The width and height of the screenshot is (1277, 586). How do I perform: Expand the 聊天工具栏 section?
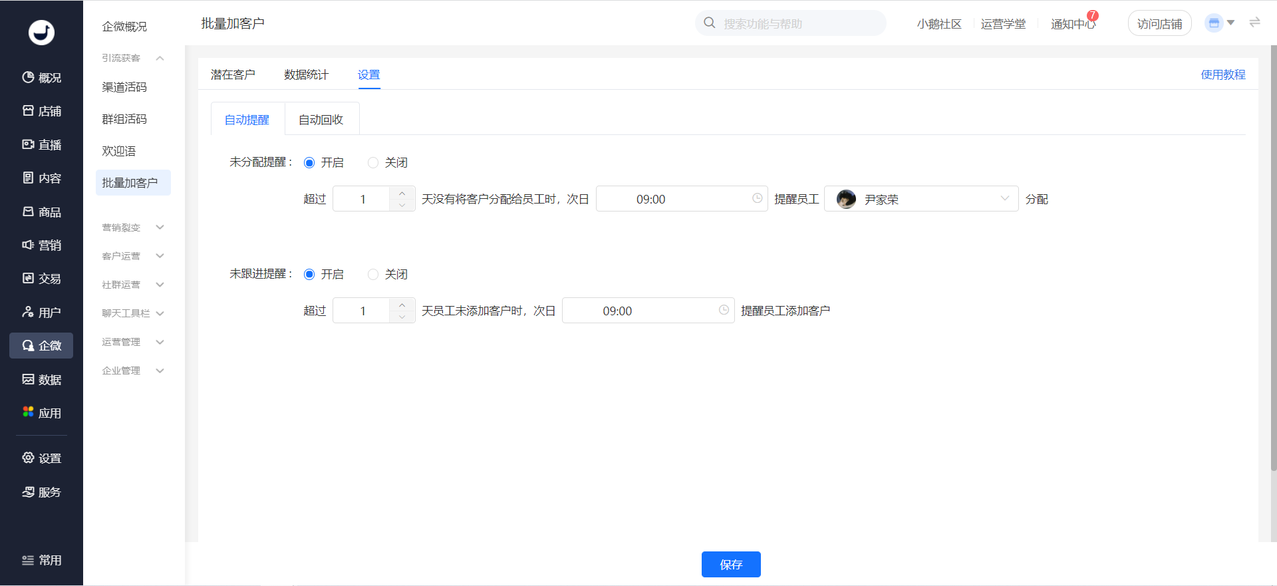click(x=160, y=313)
